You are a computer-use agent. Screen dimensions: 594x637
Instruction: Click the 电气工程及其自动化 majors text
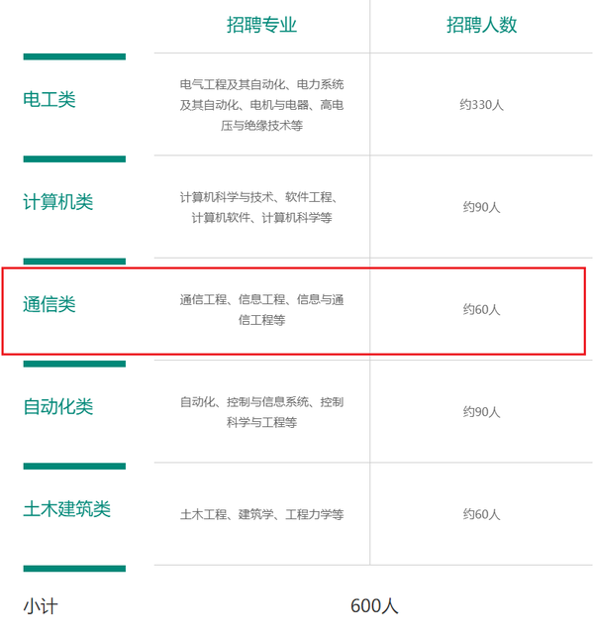pos(262,105)
